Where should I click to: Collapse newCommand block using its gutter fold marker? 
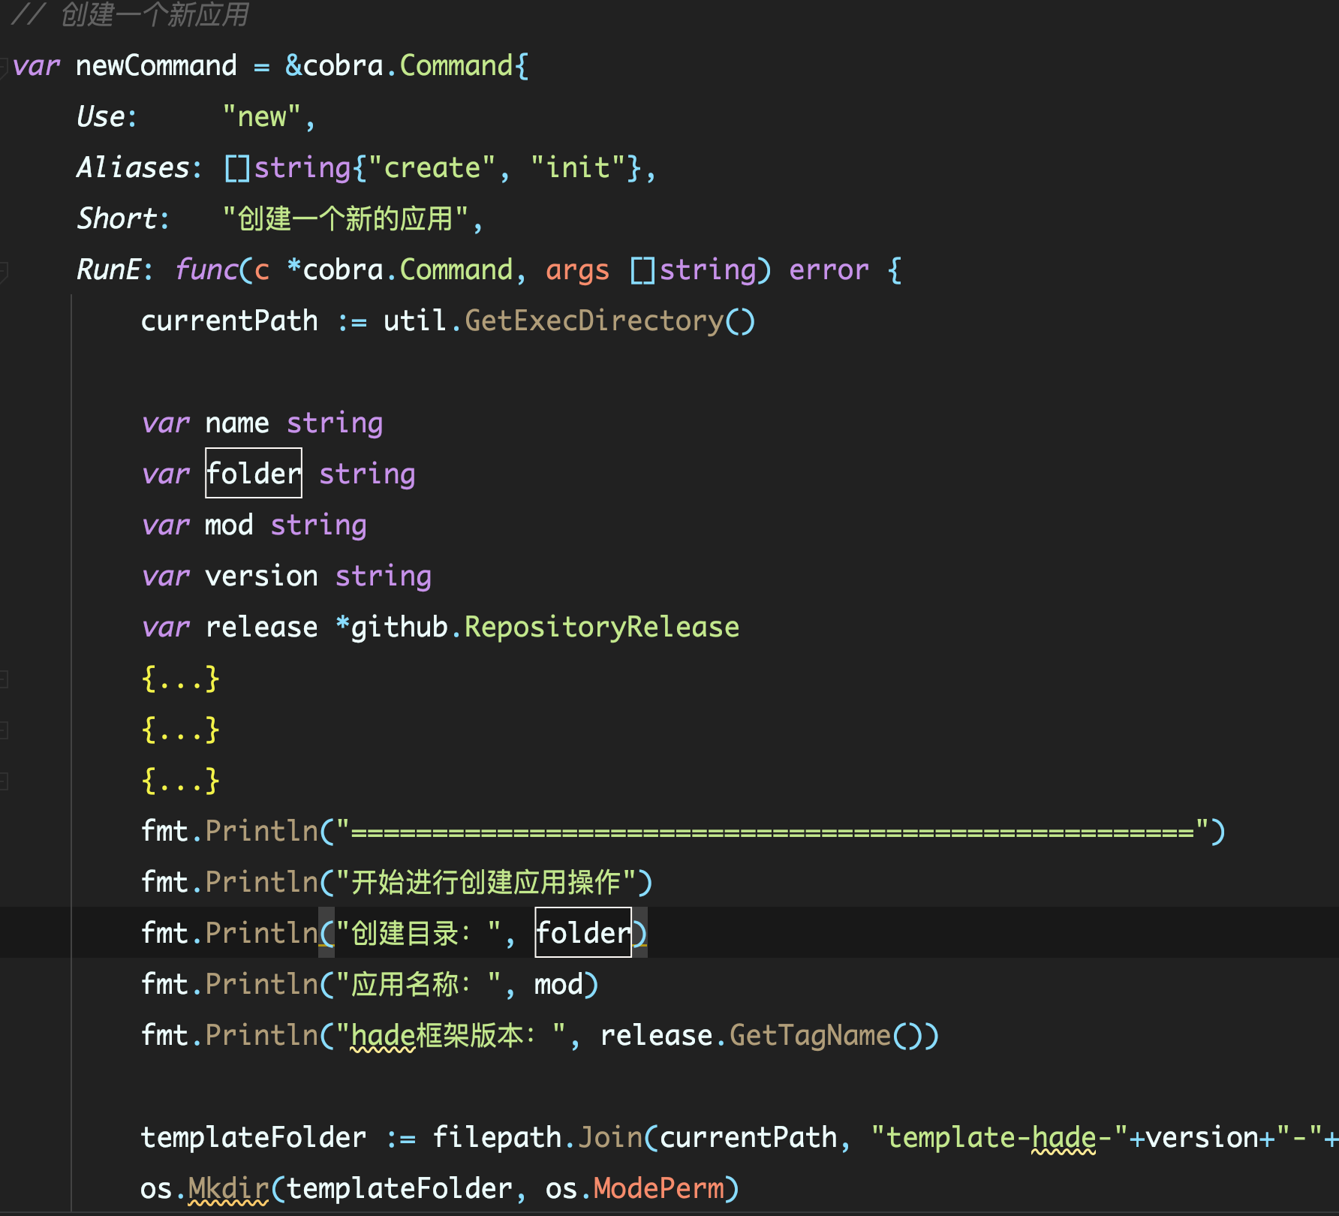point(4,66)
